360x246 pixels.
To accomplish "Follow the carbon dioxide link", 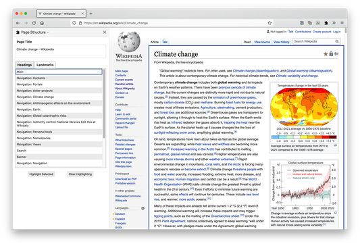I will [x=174, y=103].
